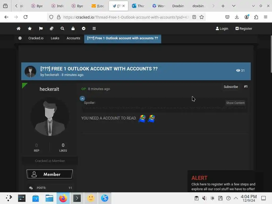Click the URL address field
Image resolution: width=272 pixels, height=204 pixels.
[x=126, y=17]
